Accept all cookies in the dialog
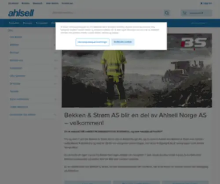This screenshot has width=220, height=184. point(123,42)
